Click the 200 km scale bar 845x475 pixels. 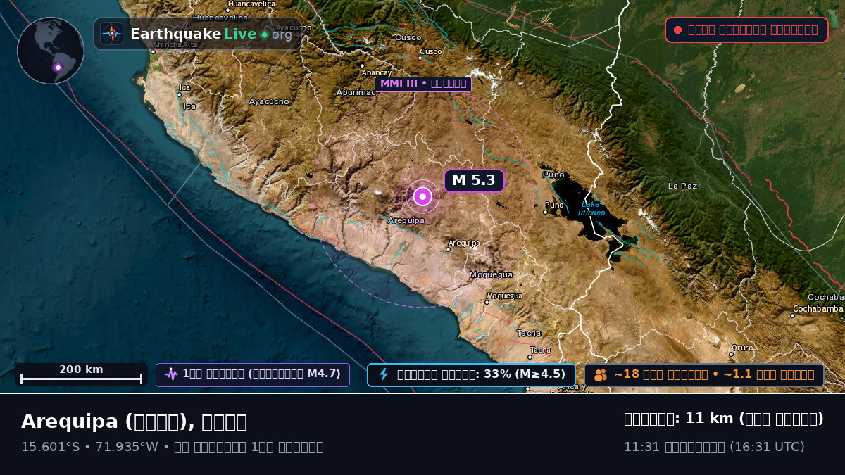pos(81,374)
